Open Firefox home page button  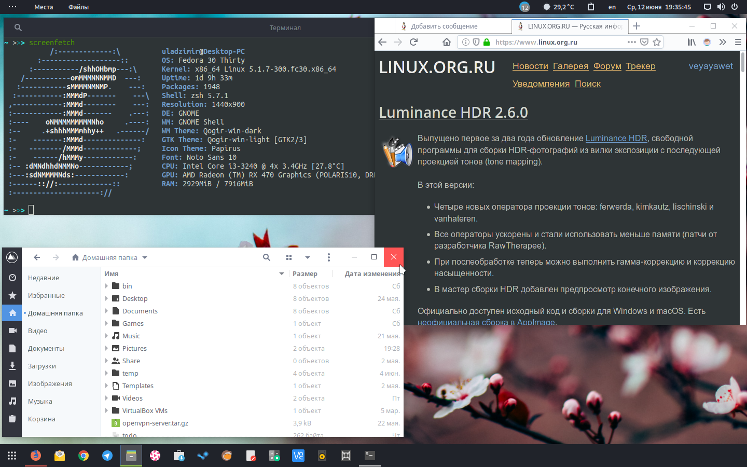446,42
